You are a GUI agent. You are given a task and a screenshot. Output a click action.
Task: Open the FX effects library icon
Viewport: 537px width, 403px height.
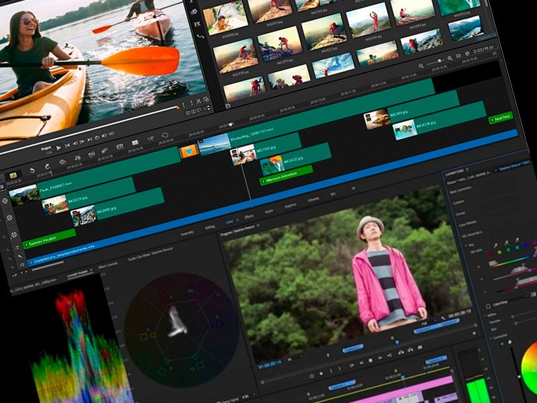point(197,24)
